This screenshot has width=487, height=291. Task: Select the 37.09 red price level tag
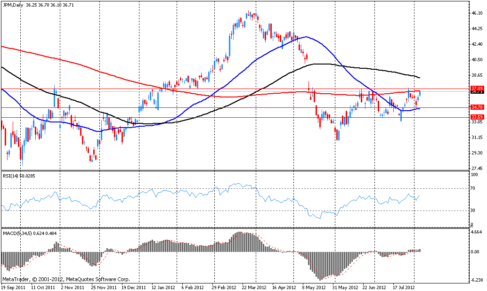tap(477, 88)
